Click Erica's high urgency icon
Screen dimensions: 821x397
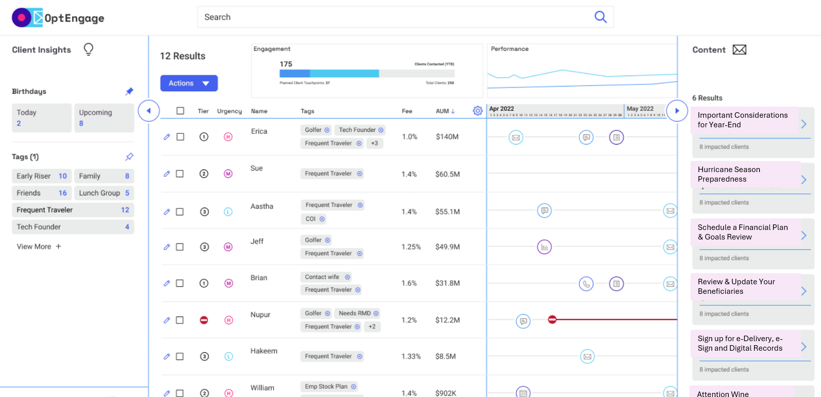pyautogui.click(x=228, y=137)
